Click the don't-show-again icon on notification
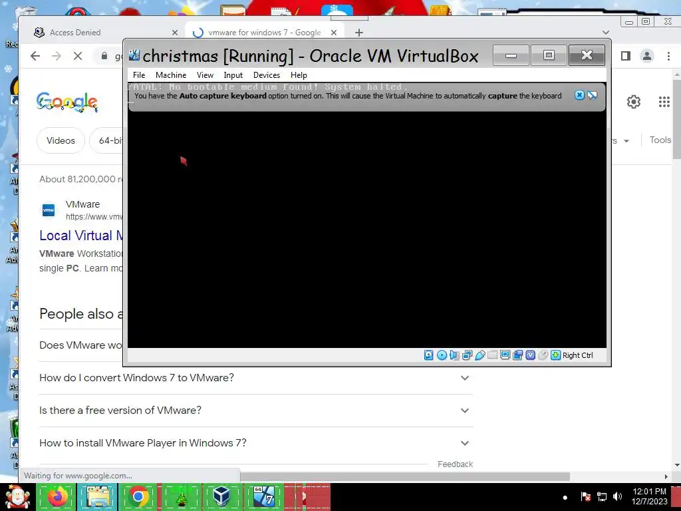The image size is (681, 511). tap(593, 95)
